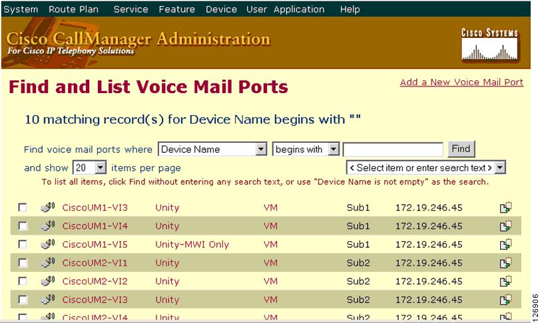This screenshot has width=540, height=323.
Task: Check the CiscoUM2-VI3 checkbox
Action: point(23,299)
